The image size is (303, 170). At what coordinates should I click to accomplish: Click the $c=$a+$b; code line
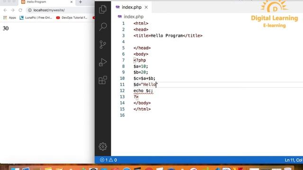(144, 78)
